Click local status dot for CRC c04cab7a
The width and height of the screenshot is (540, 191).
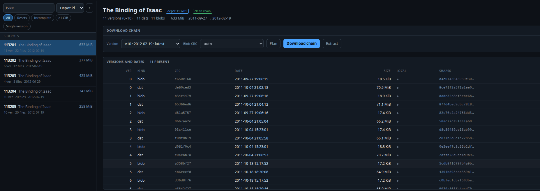pyautogui.click(x=398, y=155)
